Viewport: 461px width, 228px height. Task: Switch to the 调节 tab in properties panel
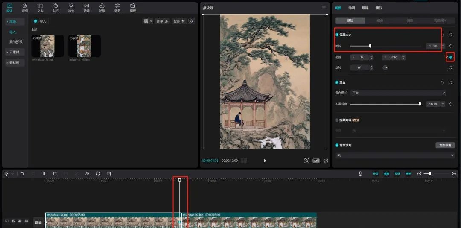pos(379,8)
